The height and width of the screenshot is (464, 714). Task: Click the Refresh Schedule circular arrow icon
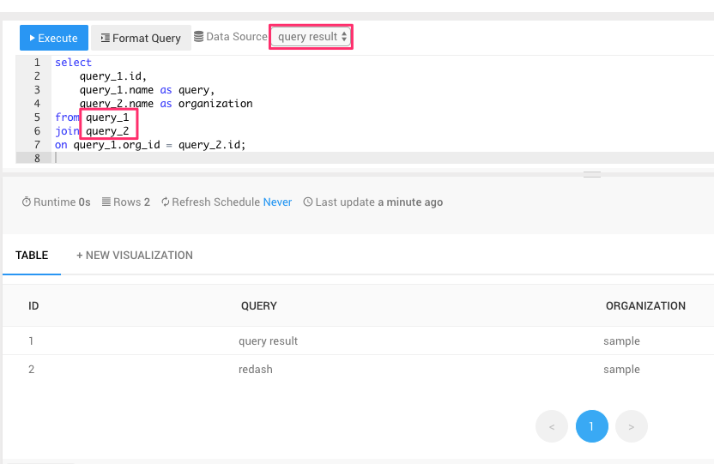pos(166,202)
